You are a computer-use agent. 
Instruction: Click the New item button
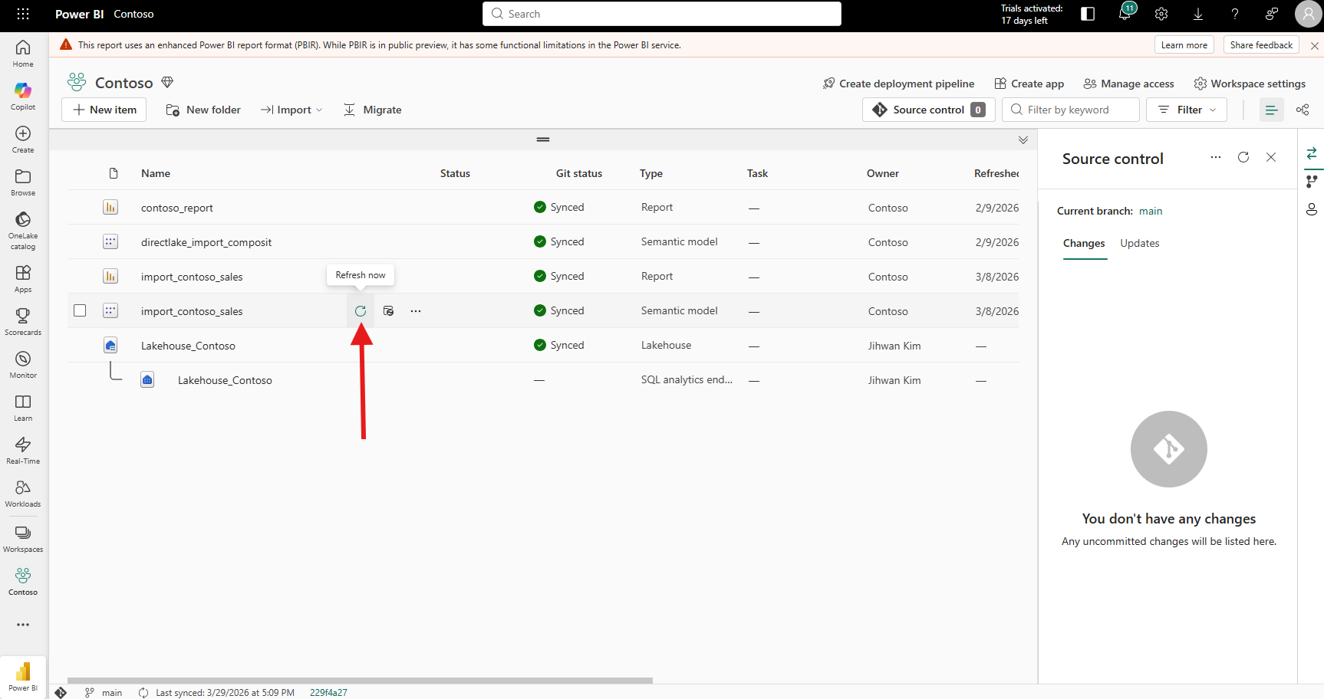pos(104,110)
